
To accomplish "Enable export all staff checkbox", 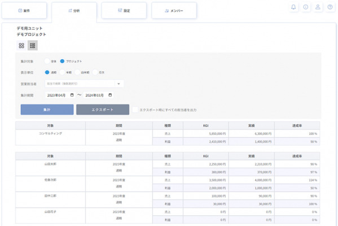I will [135, 110].
